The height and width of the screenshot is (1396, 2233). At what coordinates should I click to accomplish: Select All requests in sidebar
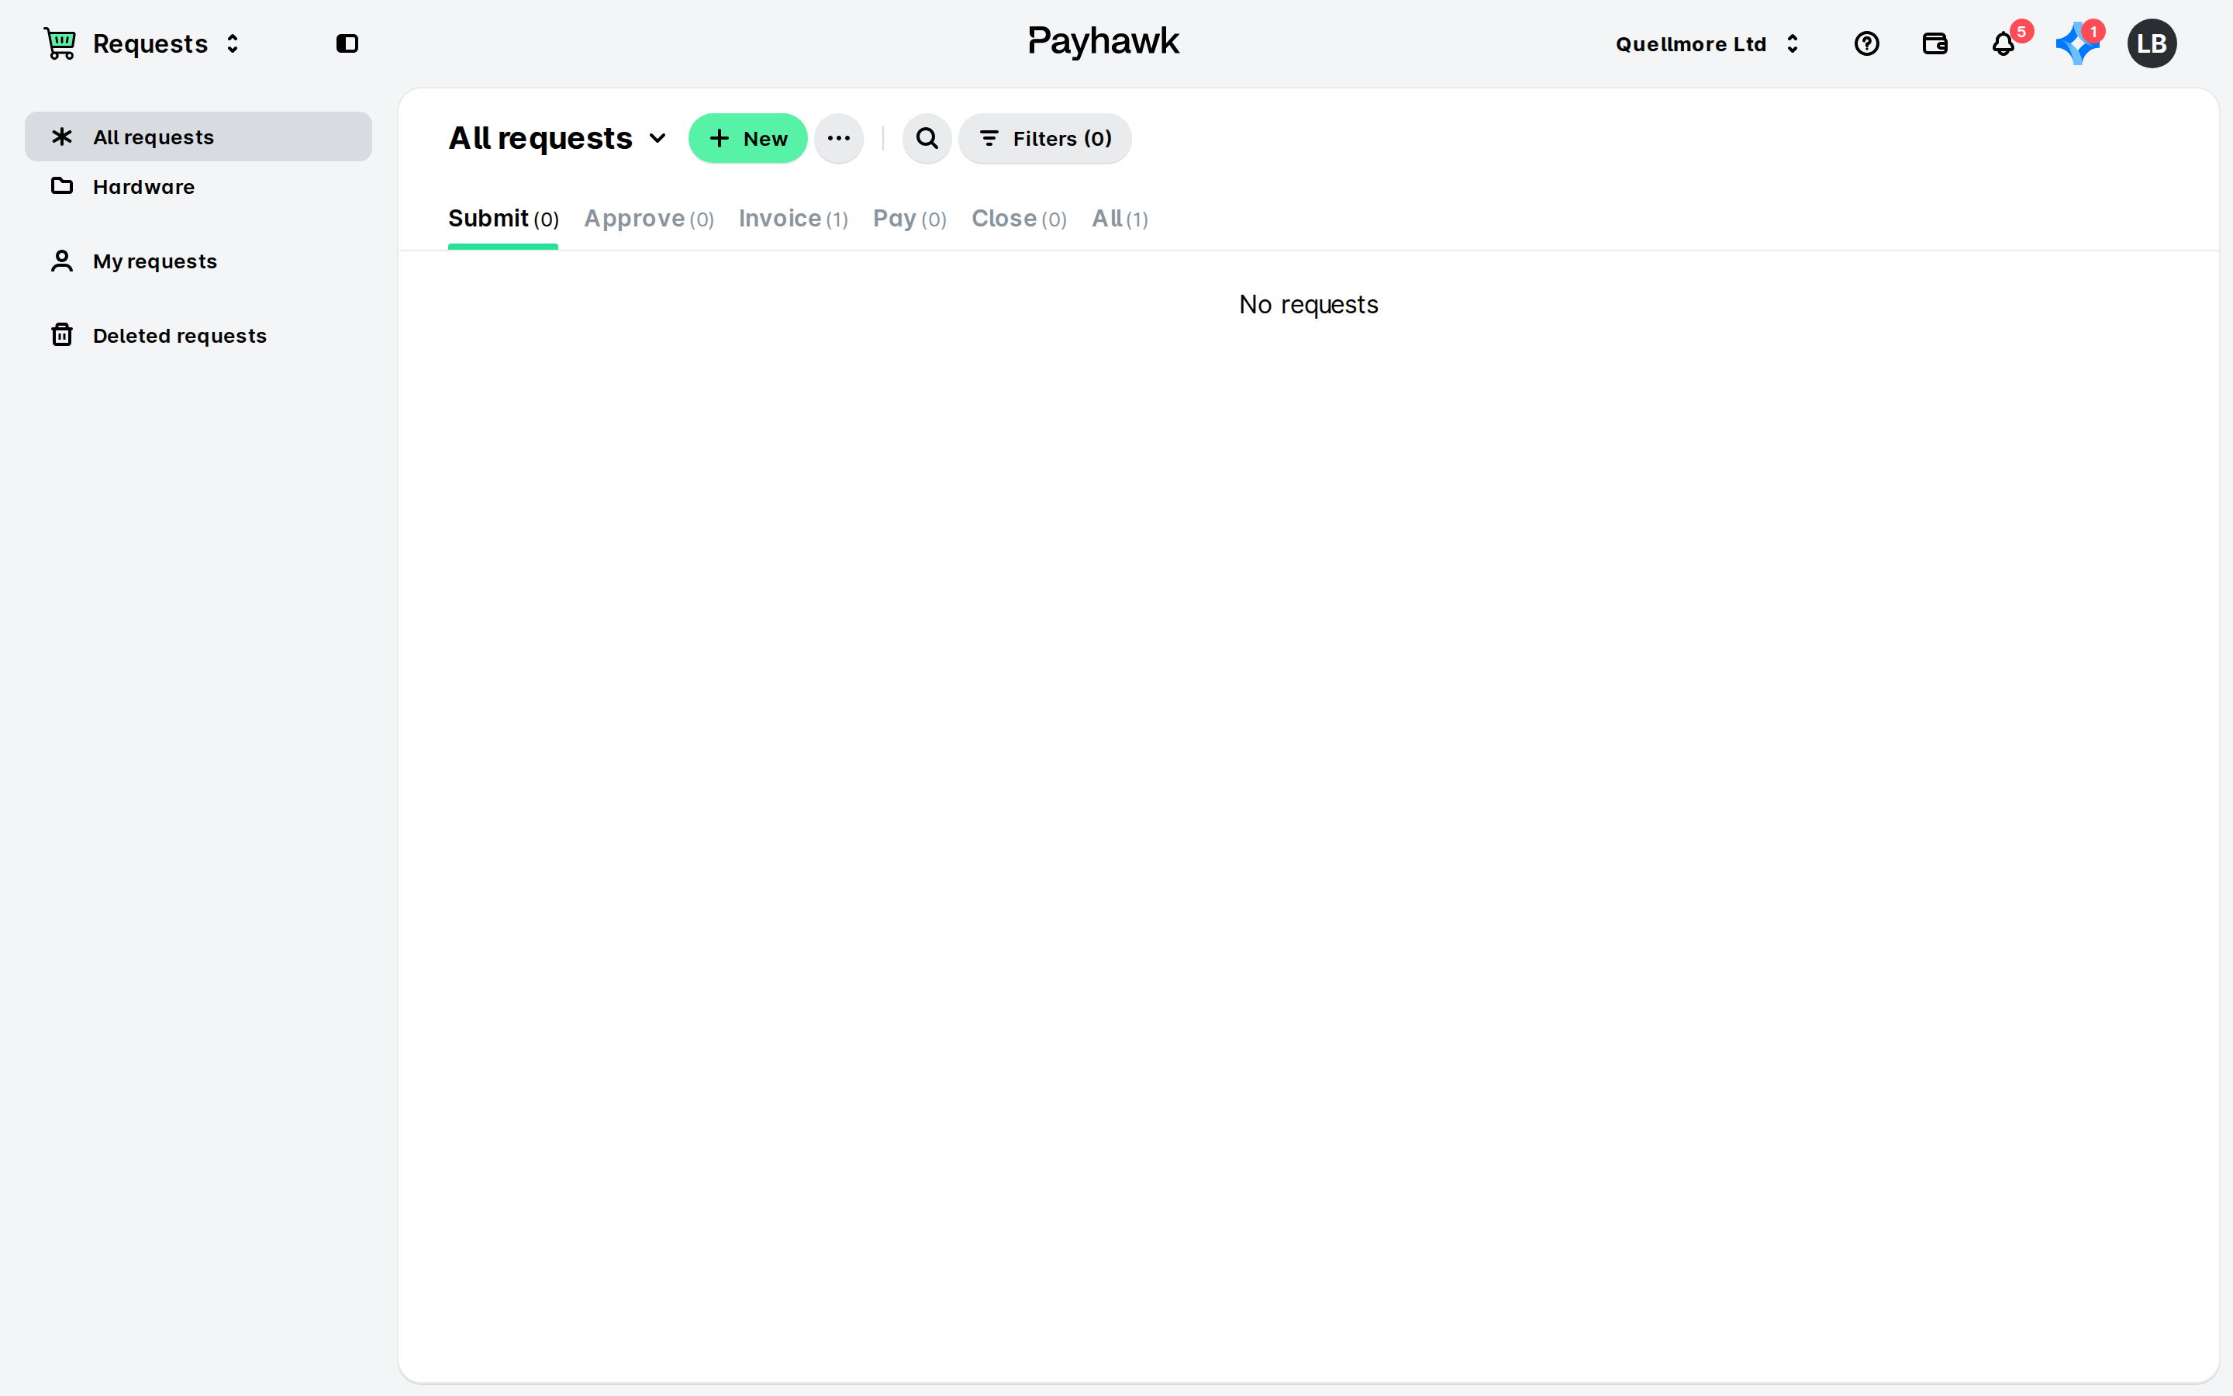[x=198, y=136]
